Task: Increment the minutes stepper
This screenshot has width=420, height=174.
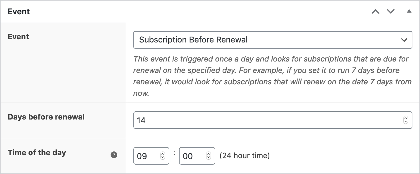Action: (209, 154)
